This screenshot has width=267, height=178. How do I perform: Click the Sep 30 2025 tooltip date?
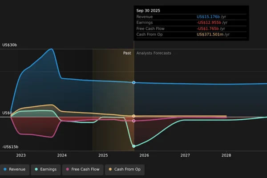pyautogui.click(x=148, y=9)
